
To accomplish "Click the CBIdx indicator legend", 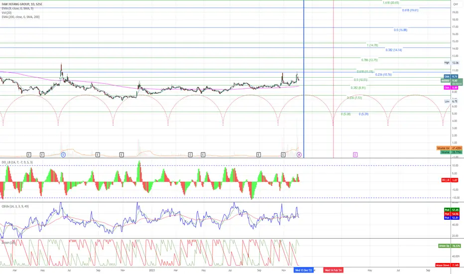I will (x=15, y=206).
